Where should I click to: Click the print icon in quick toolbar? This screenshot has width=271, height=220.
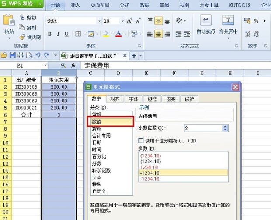pyautogui.click(x=21, y=55)
